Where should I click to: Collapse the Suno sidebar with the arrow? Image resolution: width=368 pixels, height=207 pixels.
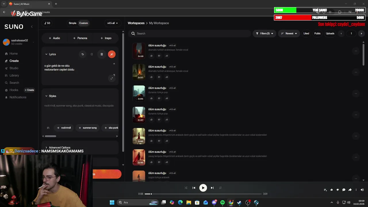[x=32, y=26]
